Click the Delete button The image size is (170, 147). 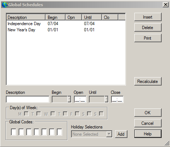148,28
